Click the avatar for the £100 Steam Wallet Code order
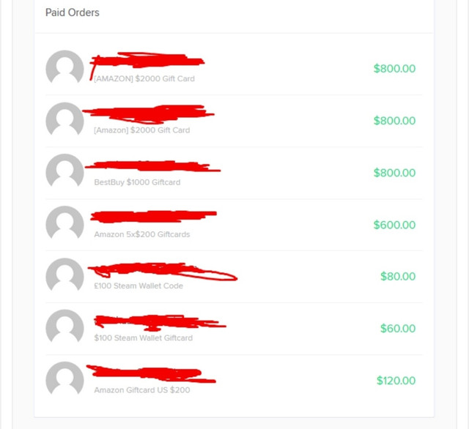This screenshot has height=429, width=469. coord(64,275)
